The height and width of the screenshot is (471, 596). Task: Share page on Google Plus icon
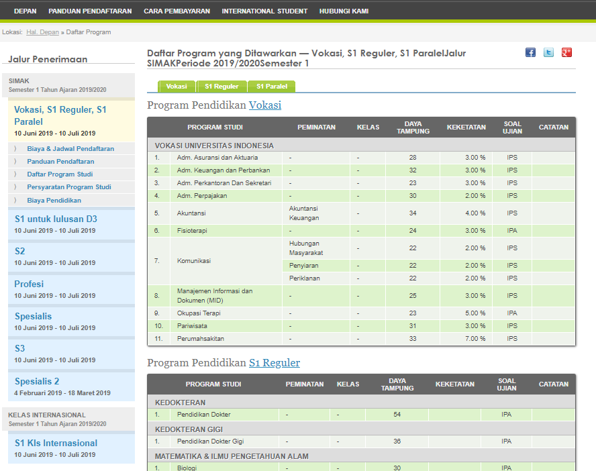(566, 52)
